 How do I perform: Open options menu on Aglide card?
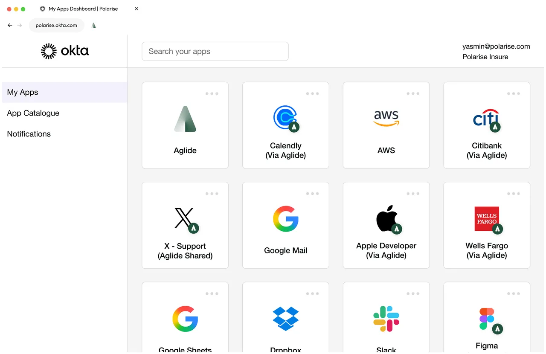tap(212, 93)
